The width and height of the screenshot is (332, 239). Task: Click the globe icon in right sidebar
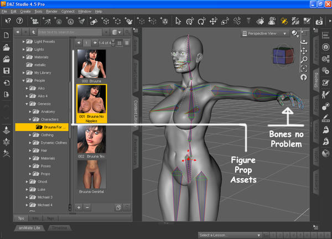[326, 153]
